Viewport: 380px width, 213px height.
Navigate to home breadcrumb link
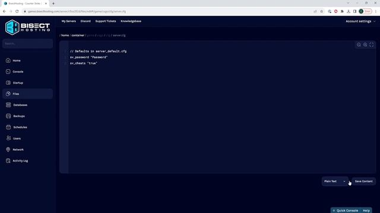pyautogui.click(x=65, y=35)
